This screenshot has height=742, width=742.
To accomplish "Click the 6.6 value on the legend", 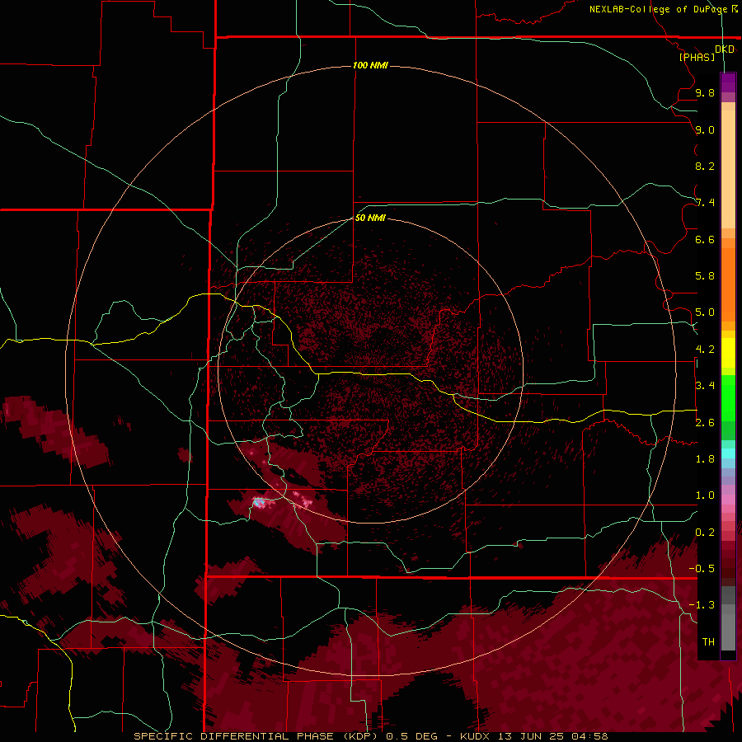I will click(705, 239).
